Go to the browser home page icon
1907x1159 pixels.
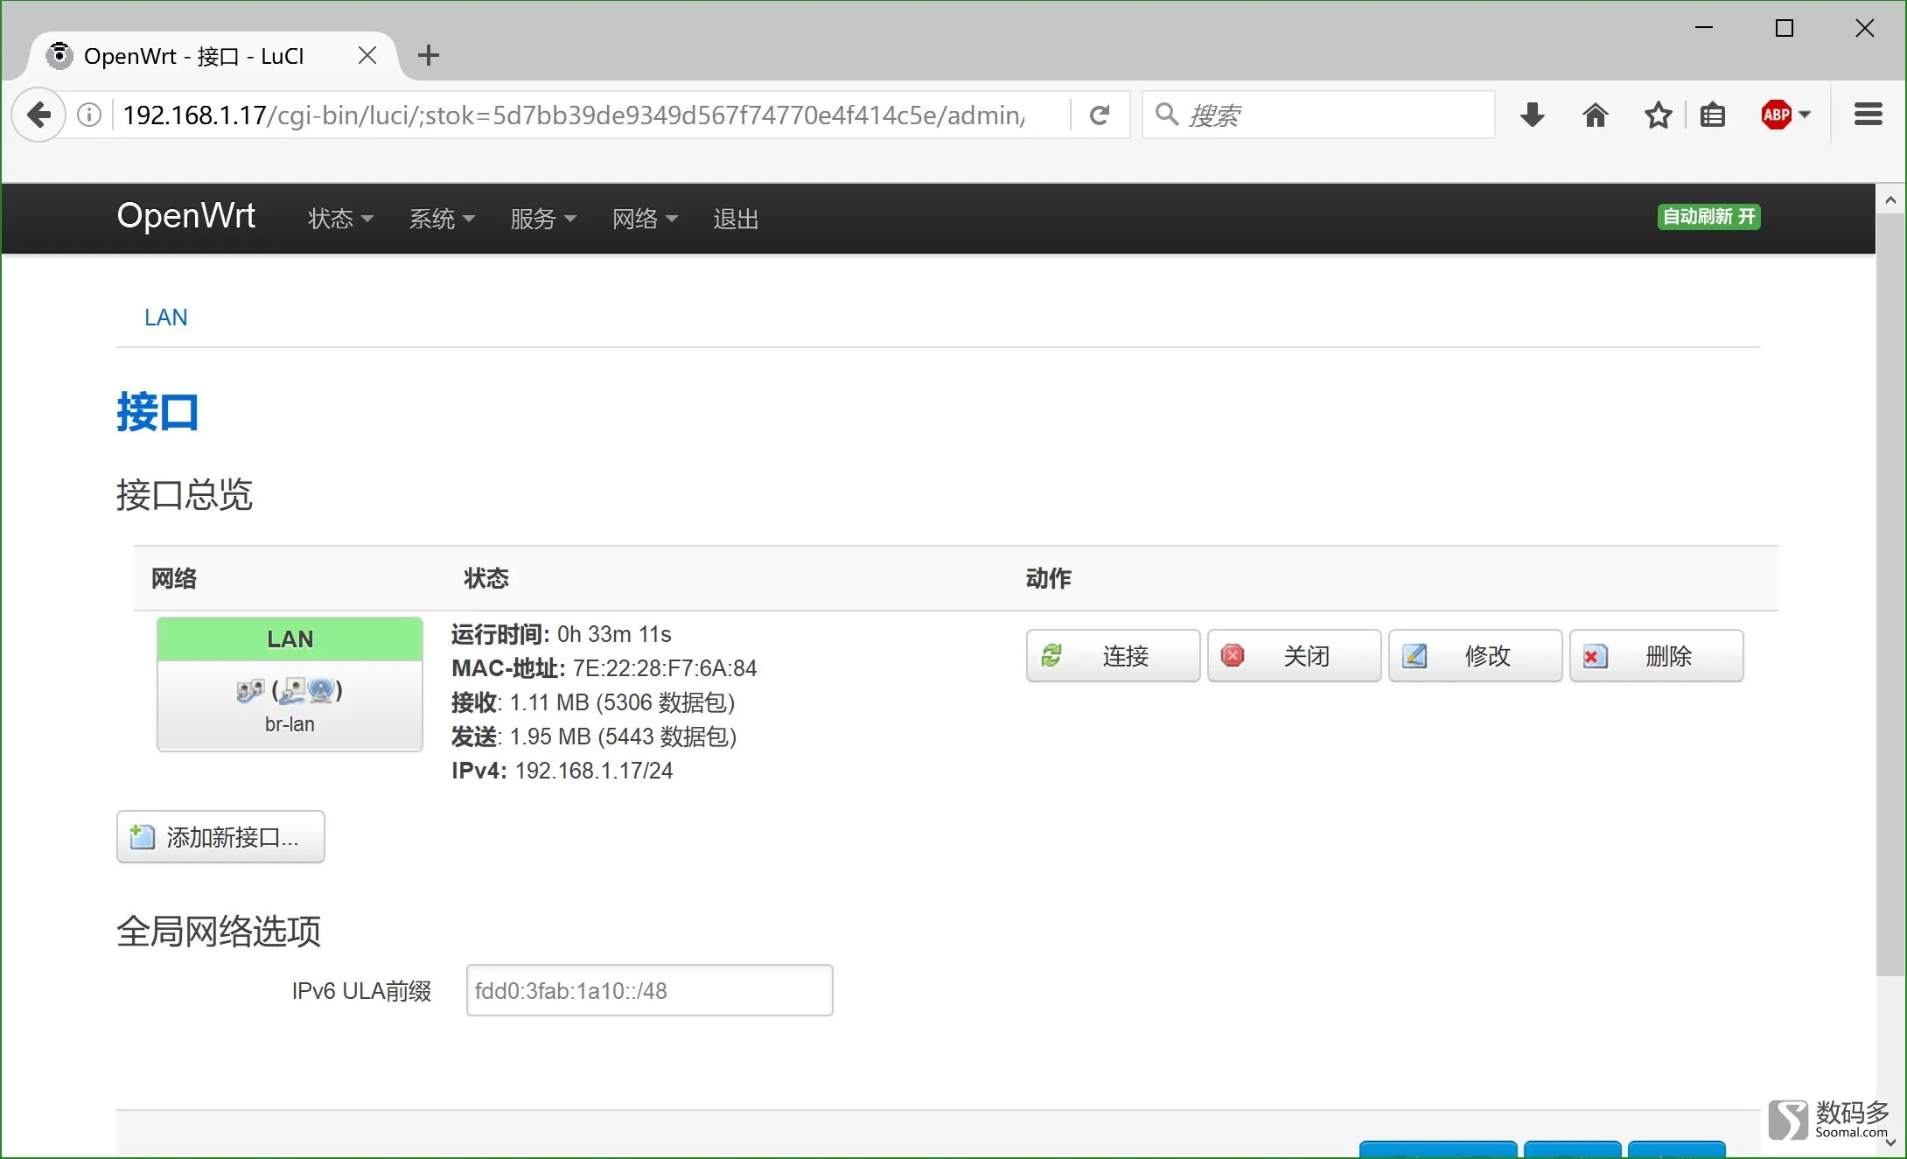coord(1596,115)
